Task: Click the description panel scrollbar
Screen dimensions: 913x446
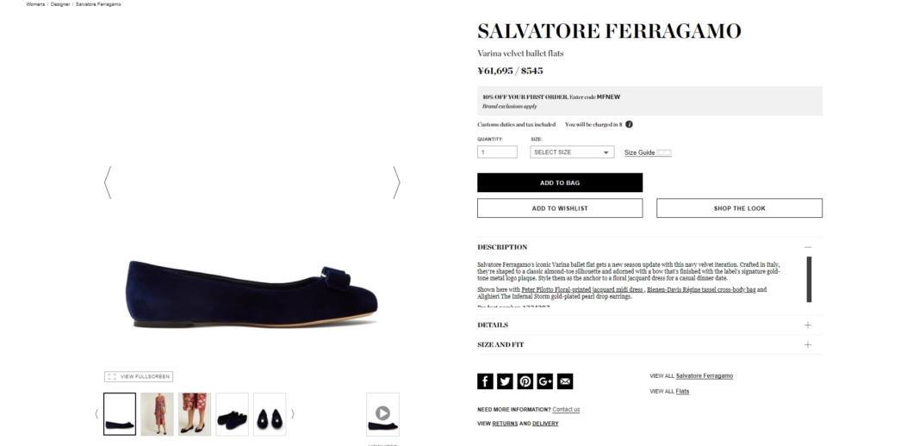Action: 809,280
